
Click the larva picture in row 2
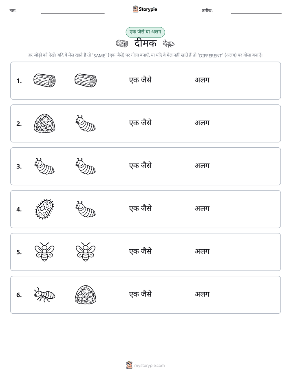pos(86,123)
